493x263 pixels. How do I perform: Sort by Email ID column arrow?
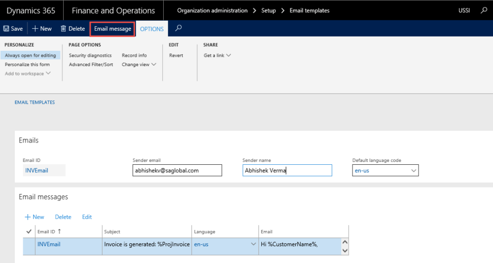coord(60,231)
